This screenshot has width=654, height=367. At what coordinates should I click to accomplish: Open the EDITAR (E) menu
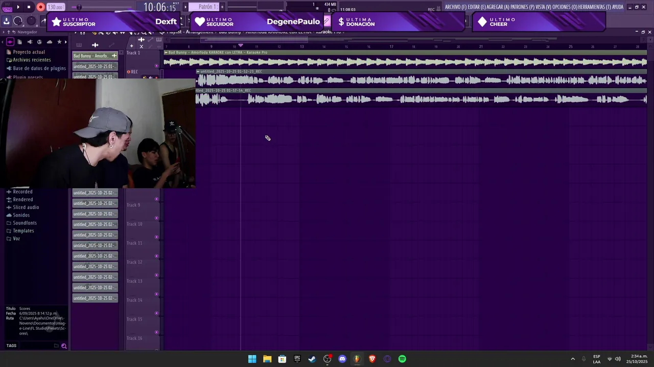(x=477, y=7)
